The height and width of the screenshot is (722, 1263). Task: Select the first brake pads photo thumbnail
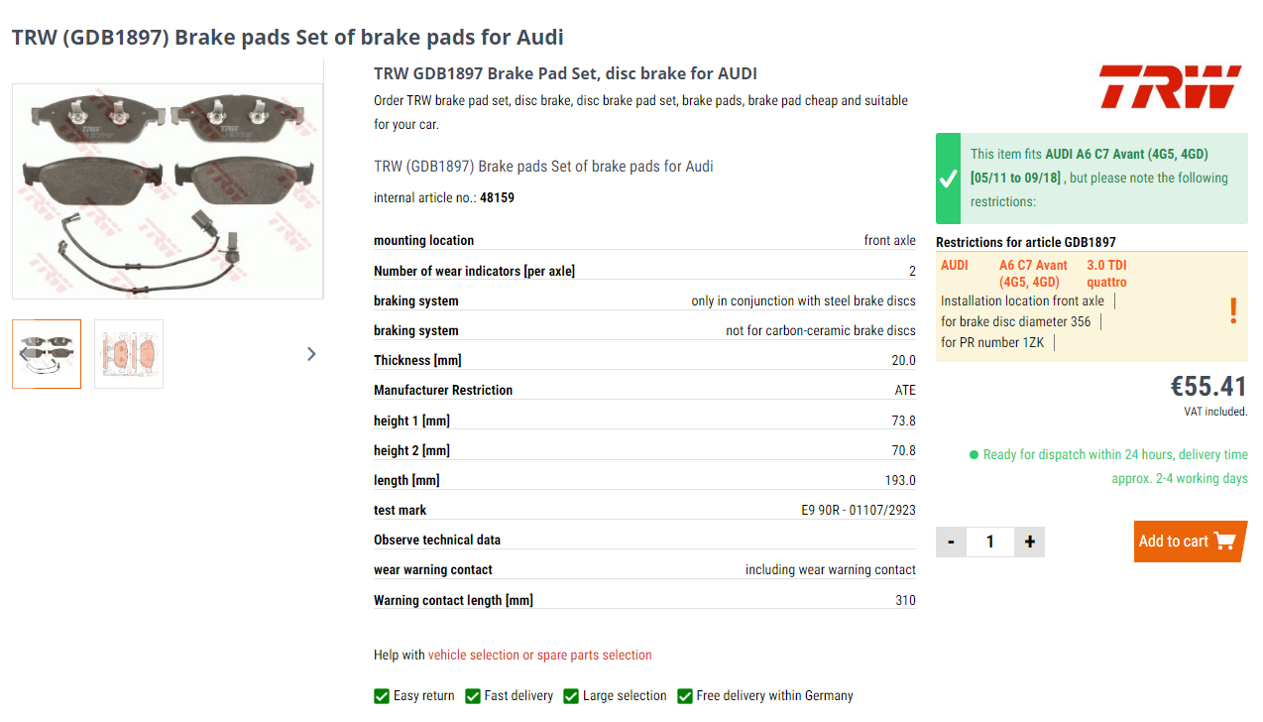(x=47, y=354)
